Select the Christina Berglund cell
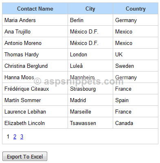Screen dimensions: 160x163 pos(35,66)
